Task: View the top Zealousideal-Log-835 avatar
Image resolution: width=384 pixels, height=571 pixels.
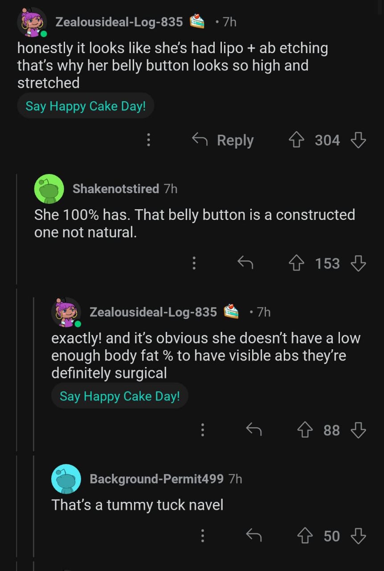Action: point(33,22)
